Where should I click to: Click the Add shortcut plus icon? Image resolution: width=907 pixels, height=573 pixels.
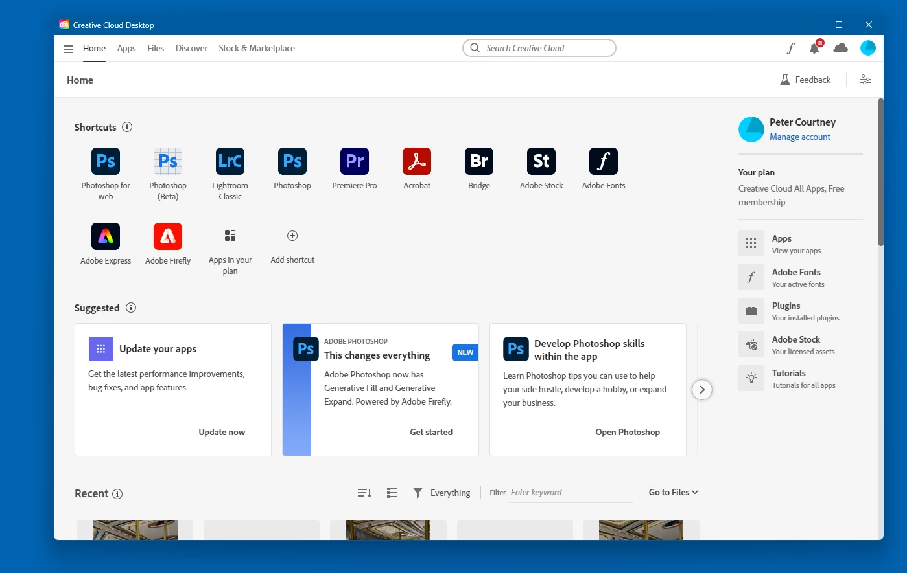[x=292, y=236]
